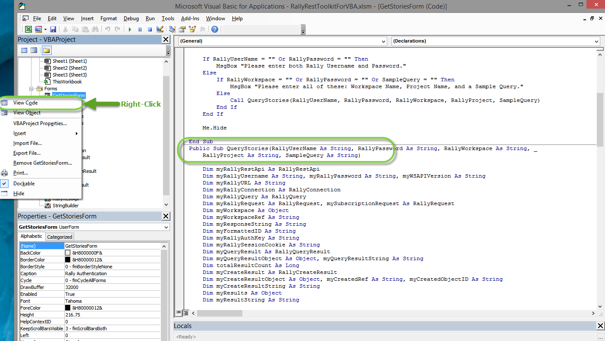Click the Undo arrow icon
This screenshot has width=605, height=341.
pos(107,29)
